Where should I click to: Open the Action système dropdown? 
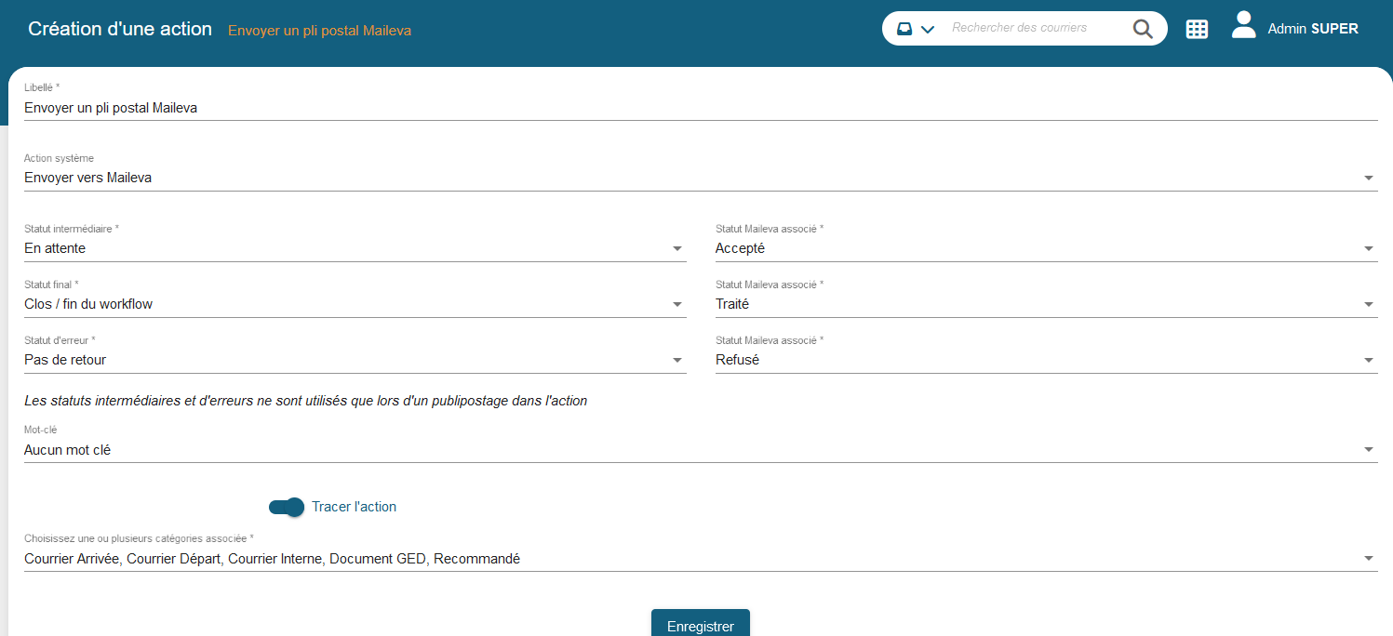click(x=701, y=177)
